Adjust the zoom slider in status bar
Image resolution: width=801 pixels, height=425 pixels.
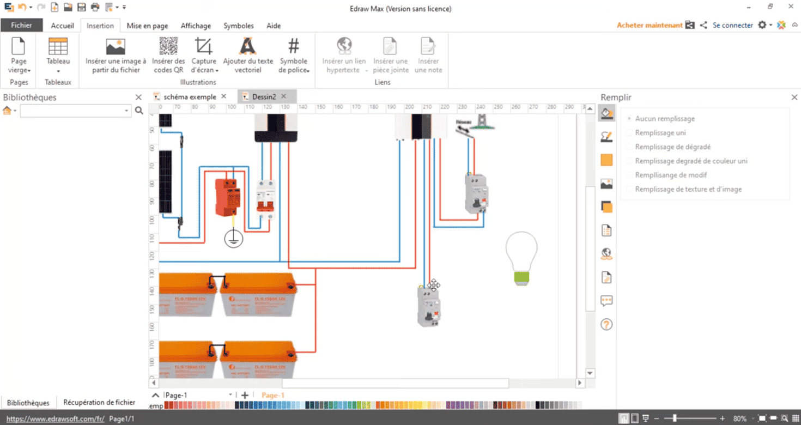(x=675, y=418)
